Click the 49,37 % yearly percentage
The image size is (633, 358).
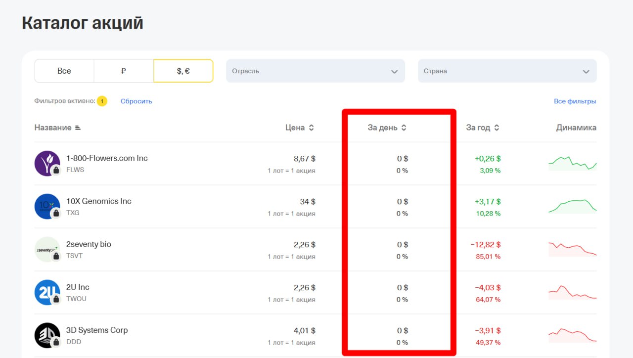click(x=489, y=343)
